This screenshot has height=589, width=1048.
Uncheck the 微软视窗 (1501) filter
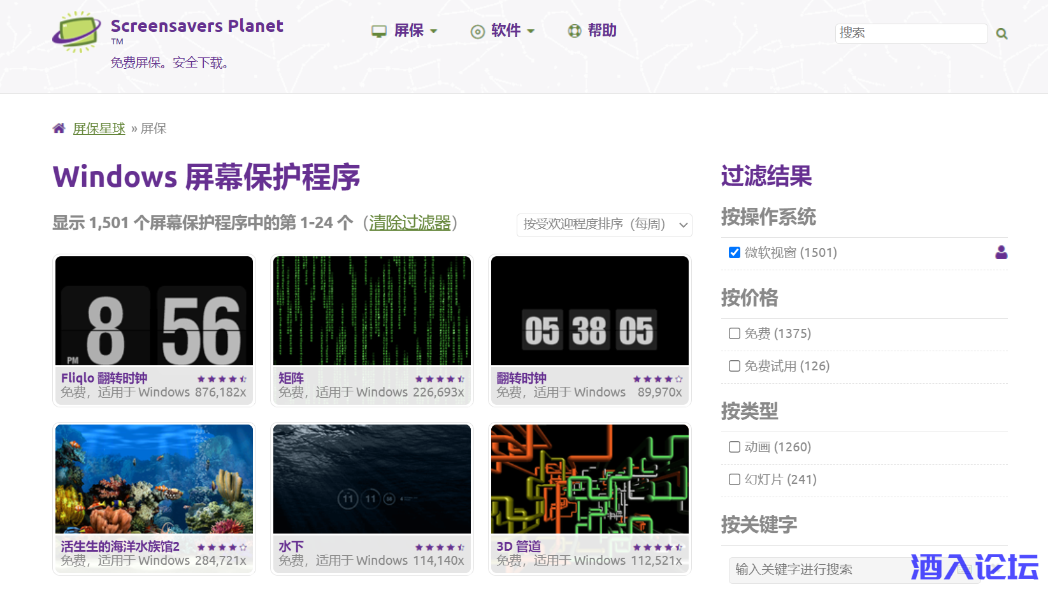[x=735, y=252]
